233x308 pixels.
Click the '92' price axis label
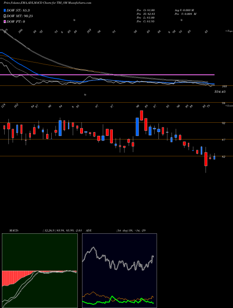tap(223, 123)
